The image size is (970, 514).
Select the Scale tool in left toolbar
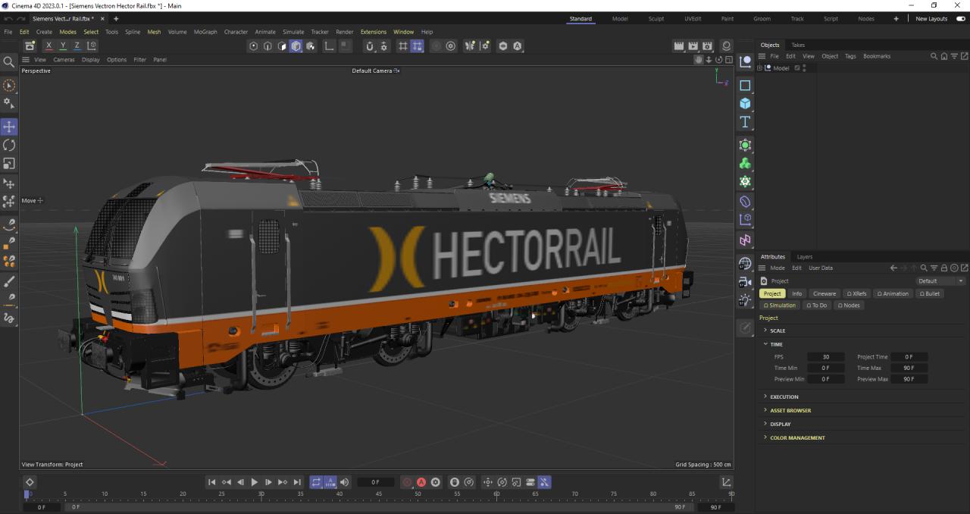click(9, 163)
